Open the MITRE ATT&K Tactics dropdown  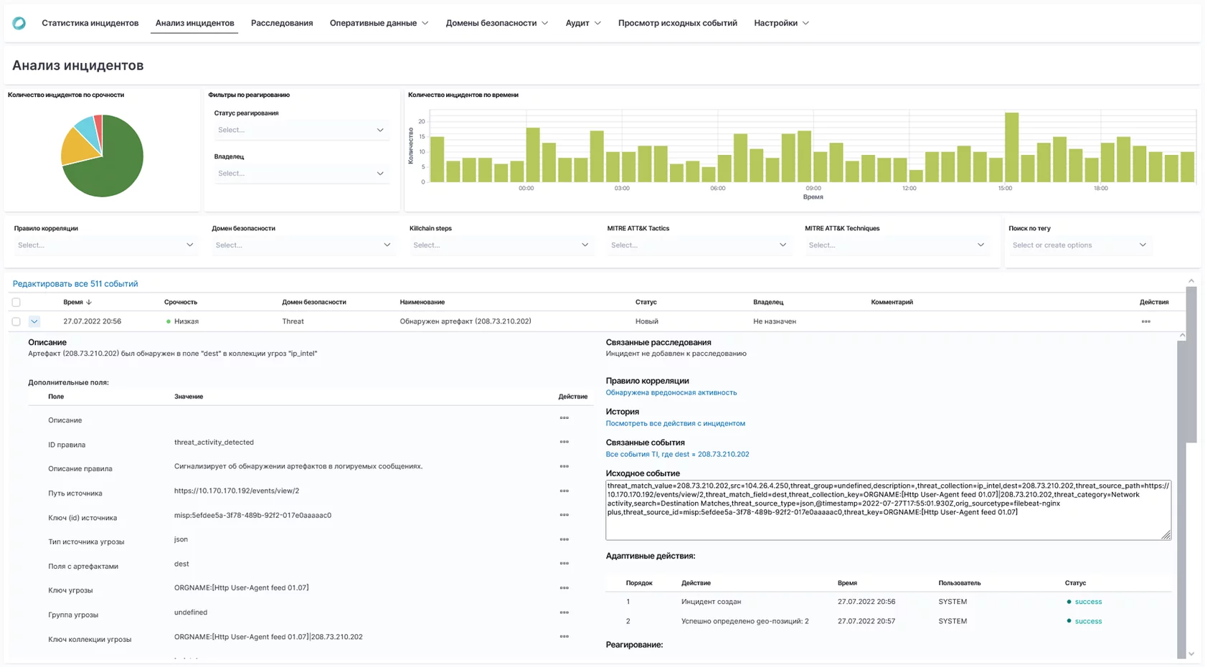coord(698,245)
